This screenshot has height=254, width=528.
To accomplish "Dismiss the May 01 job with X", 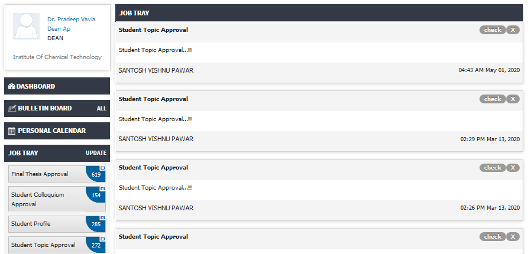I will click(x=513, y=30).
